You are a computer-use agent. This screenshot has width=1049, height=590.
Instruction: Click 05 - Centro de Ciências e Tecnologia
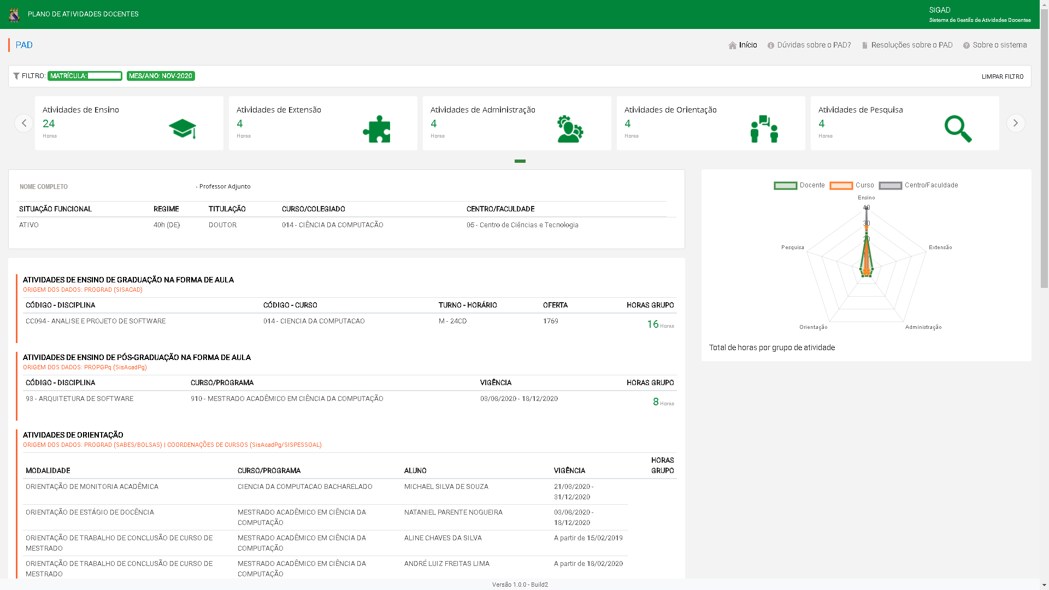tap(522, 225)
